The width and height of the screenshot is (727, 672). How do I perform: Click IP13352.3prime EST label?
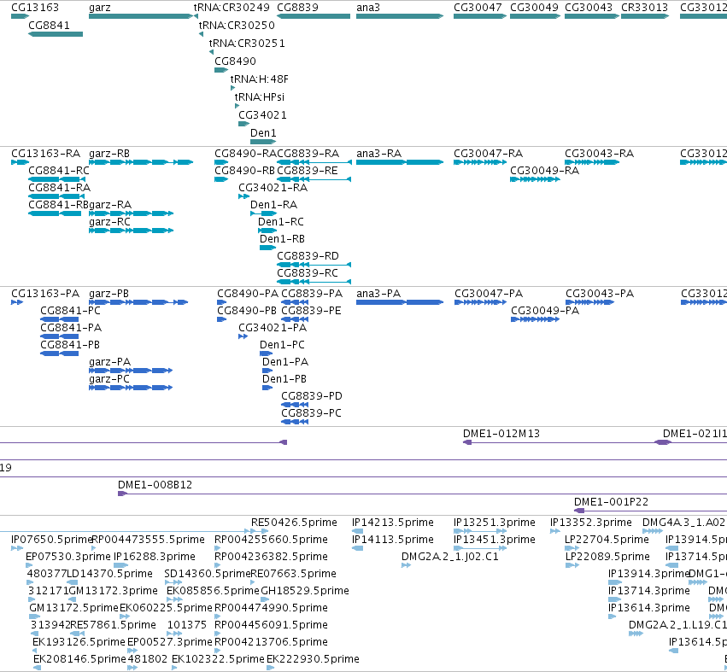590,523
